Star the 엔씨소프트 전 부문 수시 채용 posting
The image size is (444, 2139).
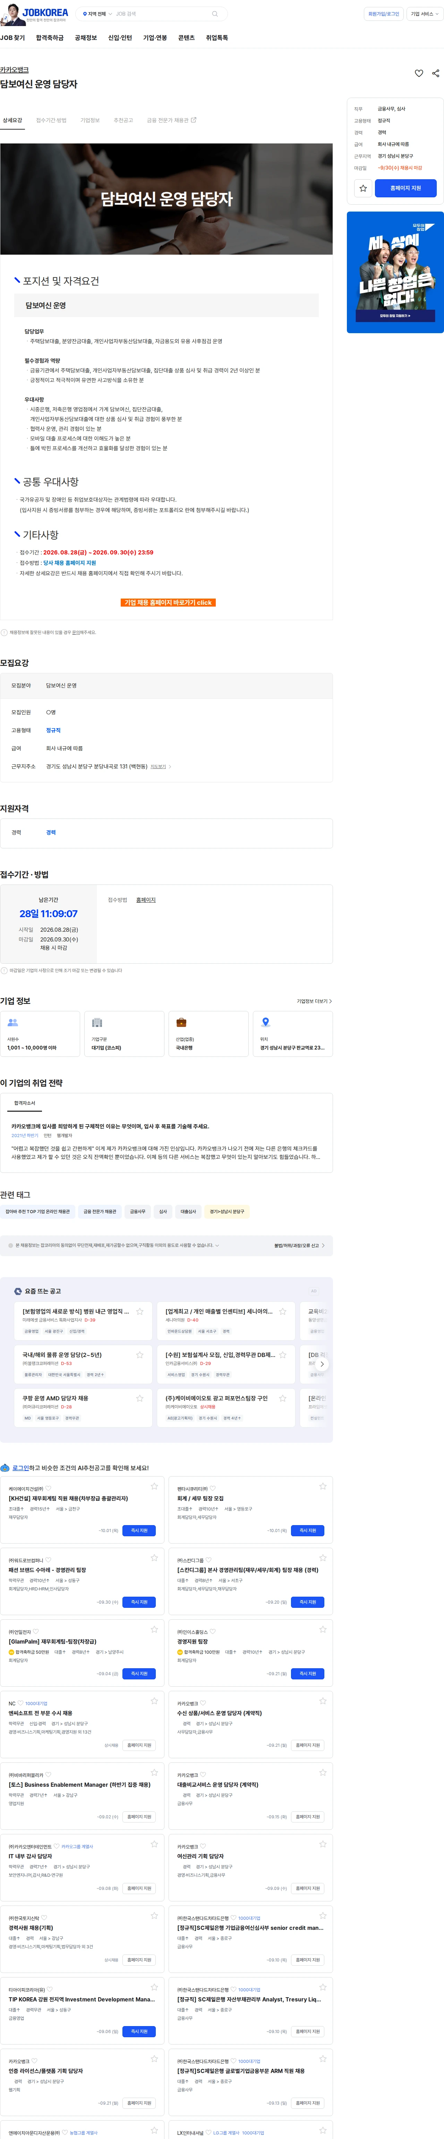154,1701
